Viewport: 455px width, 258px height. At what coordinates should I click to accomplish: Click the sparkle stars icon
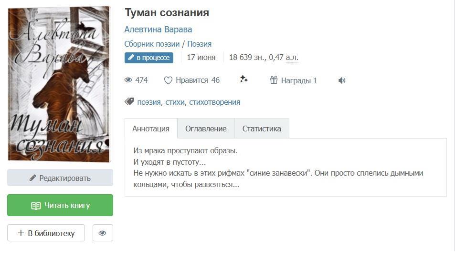coord(243,79)
